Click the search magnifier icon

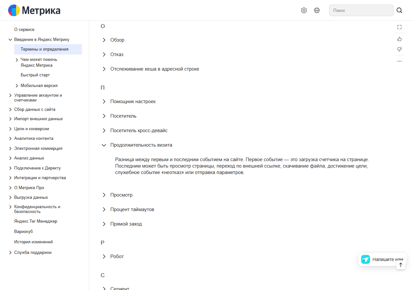pos(399,10)
